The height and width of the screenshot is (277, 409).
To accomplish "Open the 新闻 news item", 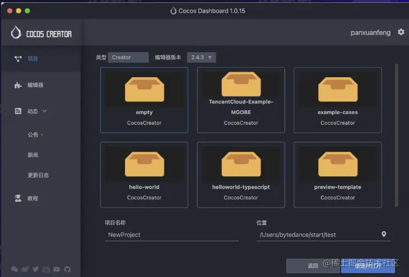I will (x=33, y=155).
